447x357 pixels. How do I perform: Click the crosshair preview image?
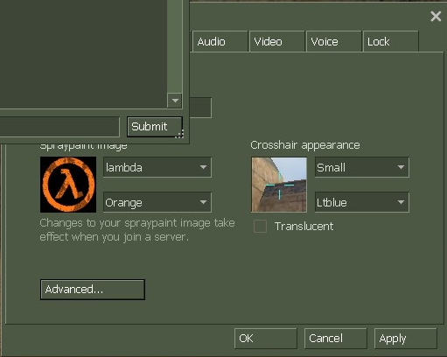(279, 185)
